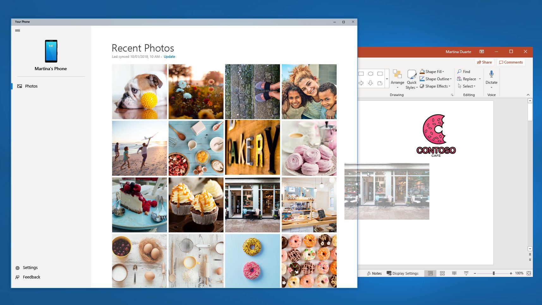The image size is (542, 305).
Task: Toggle the Reading View button
Action: click(454, 273)
